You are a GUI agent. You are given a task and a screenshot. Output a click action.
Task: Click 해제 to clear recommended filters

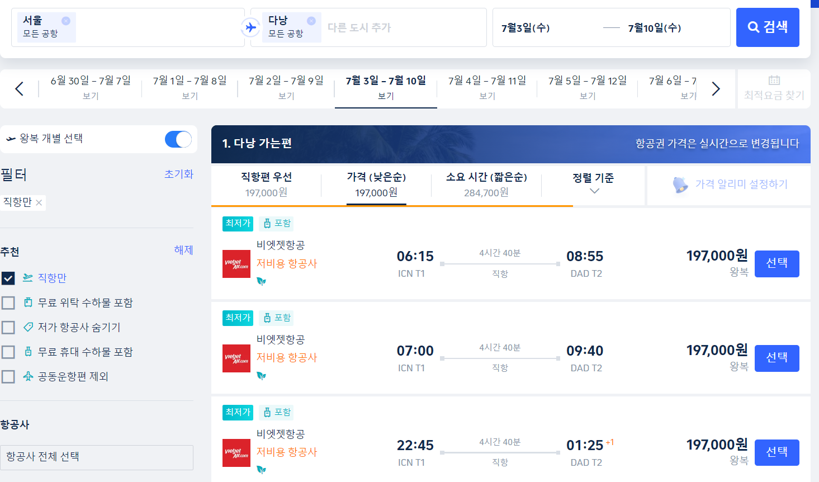pos(184,250)
